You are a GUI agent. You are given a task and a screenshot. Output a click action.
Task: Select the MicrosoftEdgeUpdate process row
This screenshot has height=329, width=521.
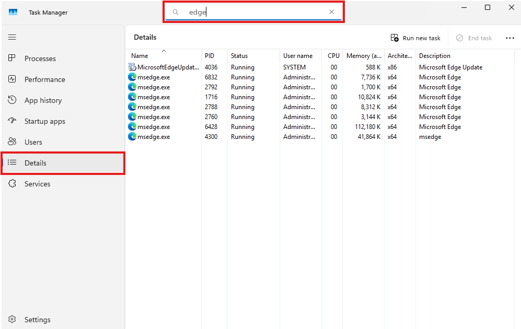pos(168,67)
